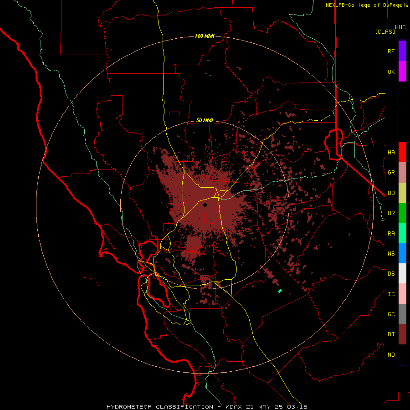Screen dimensions: 410x410
Task: Pick the HR green legend swatch
Action: click(402, 213)
